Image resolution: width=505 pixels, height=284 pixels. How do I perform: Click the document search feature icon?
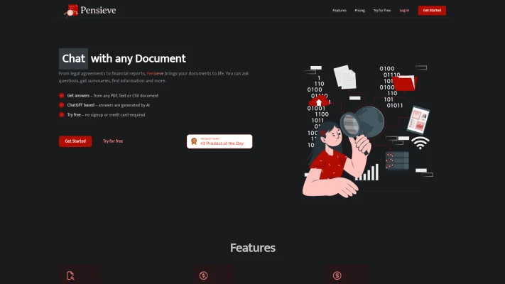[70, 275]
